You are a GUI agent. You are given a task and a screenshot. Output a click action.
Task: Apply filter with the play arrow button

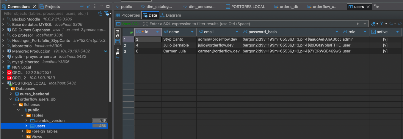[x=358, y=24]
